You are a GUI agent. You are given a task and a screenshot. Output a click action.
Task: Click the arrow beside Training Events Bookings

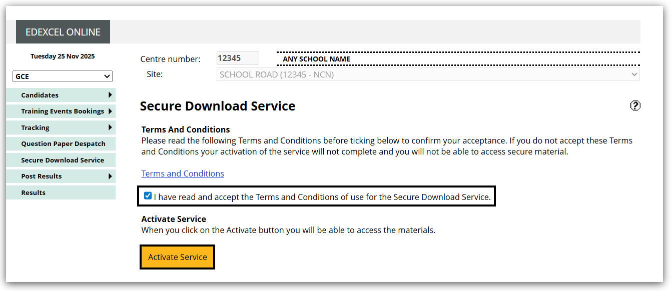[x=110, y=111]
